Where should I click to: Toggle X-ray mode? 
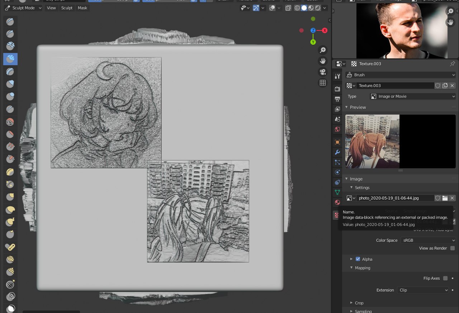pyautogui.click(x=288, y=8)
